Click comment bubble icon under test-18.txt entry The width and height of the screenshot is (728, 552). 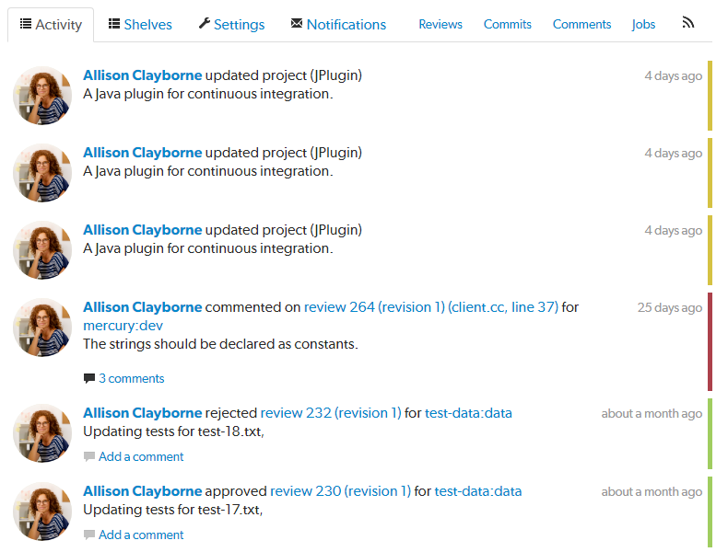tap(89, 456)
